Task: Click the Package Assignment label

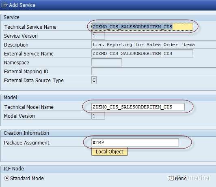Action: click(x=27, y=143)
